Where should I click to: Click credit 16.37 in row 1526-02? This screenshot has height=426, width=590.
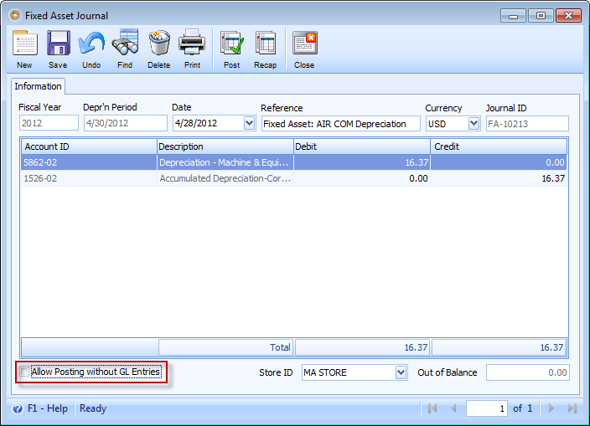[499, 178]
